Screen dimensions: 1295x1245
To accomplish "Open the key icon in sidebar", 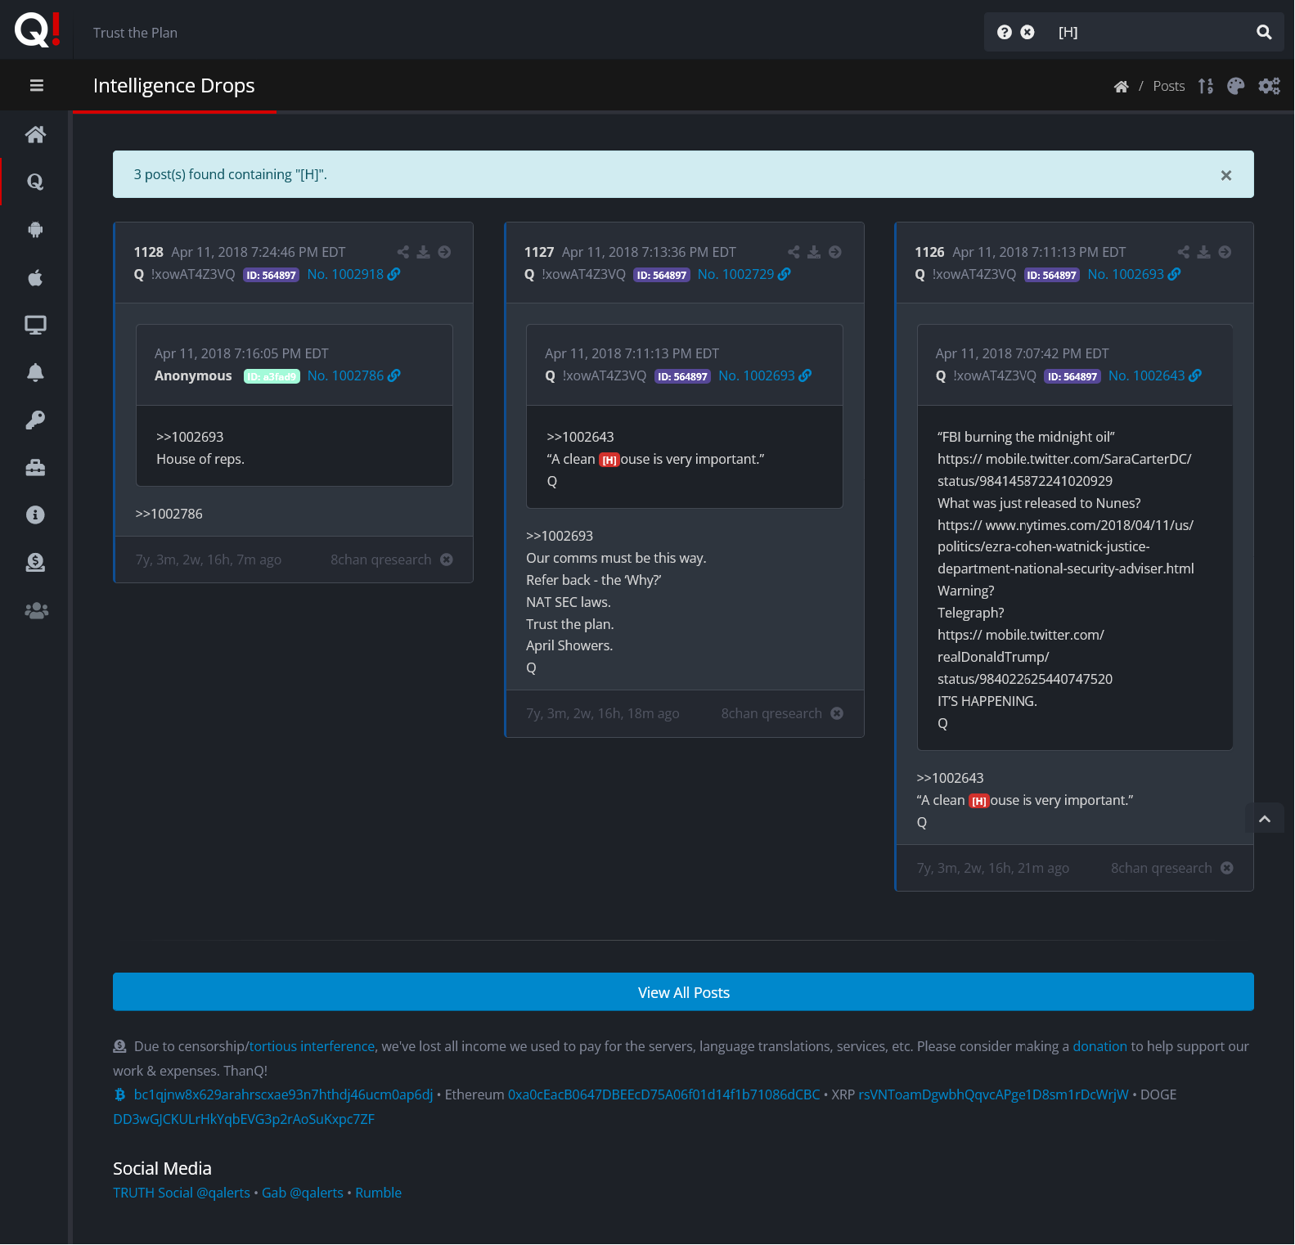I will (x=35, y=420).
